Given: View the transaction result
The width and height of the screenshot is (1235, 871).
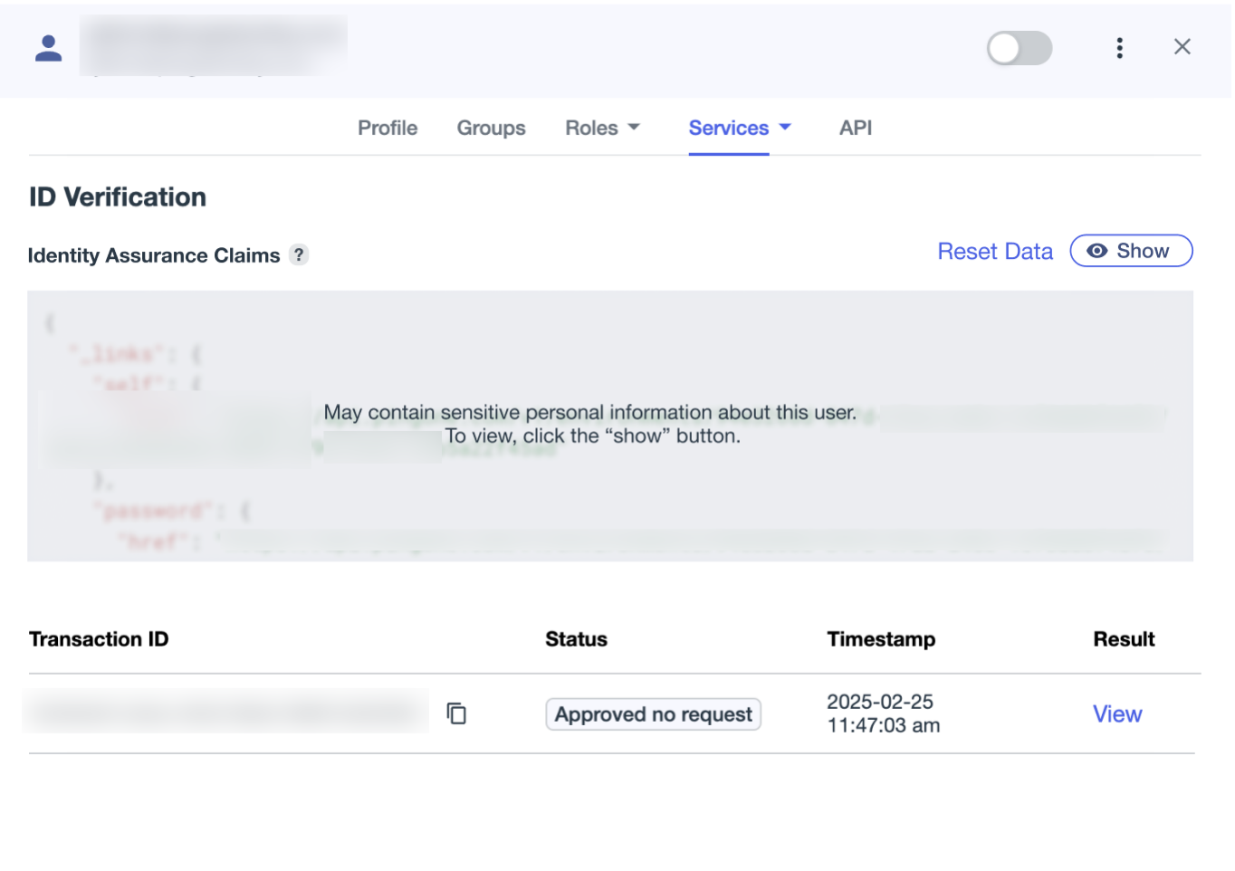Looking at the screenshot, I should pyautogui.click(x=1116, y=713).
